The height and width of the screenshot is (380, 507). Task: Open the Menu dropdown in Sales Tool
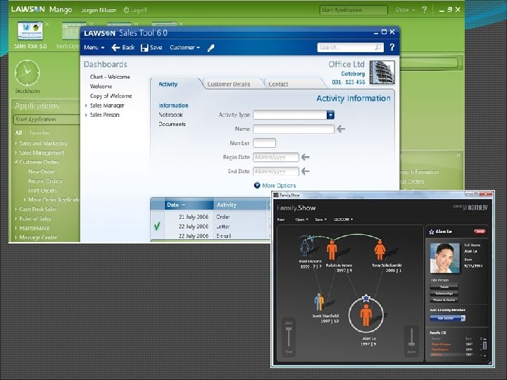[x=94, y=48]
